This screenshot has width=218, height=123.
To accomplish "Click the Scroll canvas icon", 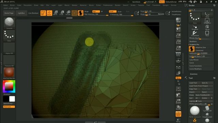I will coord(178,29).
